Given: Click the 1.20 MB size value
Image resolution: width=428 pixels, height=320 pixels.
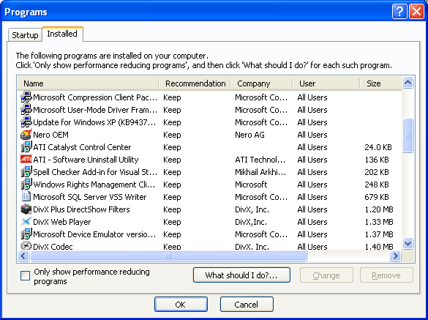Looking at the screenshot, I should pos(379,209).
